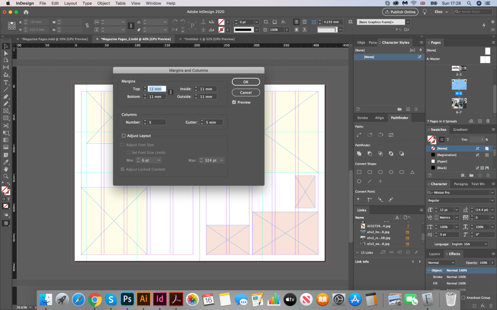The height and width of the screenshot is (310, 497).
Task: Pick the Eyedropper tool
Action: point(6,162)
